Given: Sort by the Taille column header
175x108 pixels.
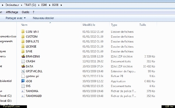Looking at the screenshot, I should [x=143, y=25].
